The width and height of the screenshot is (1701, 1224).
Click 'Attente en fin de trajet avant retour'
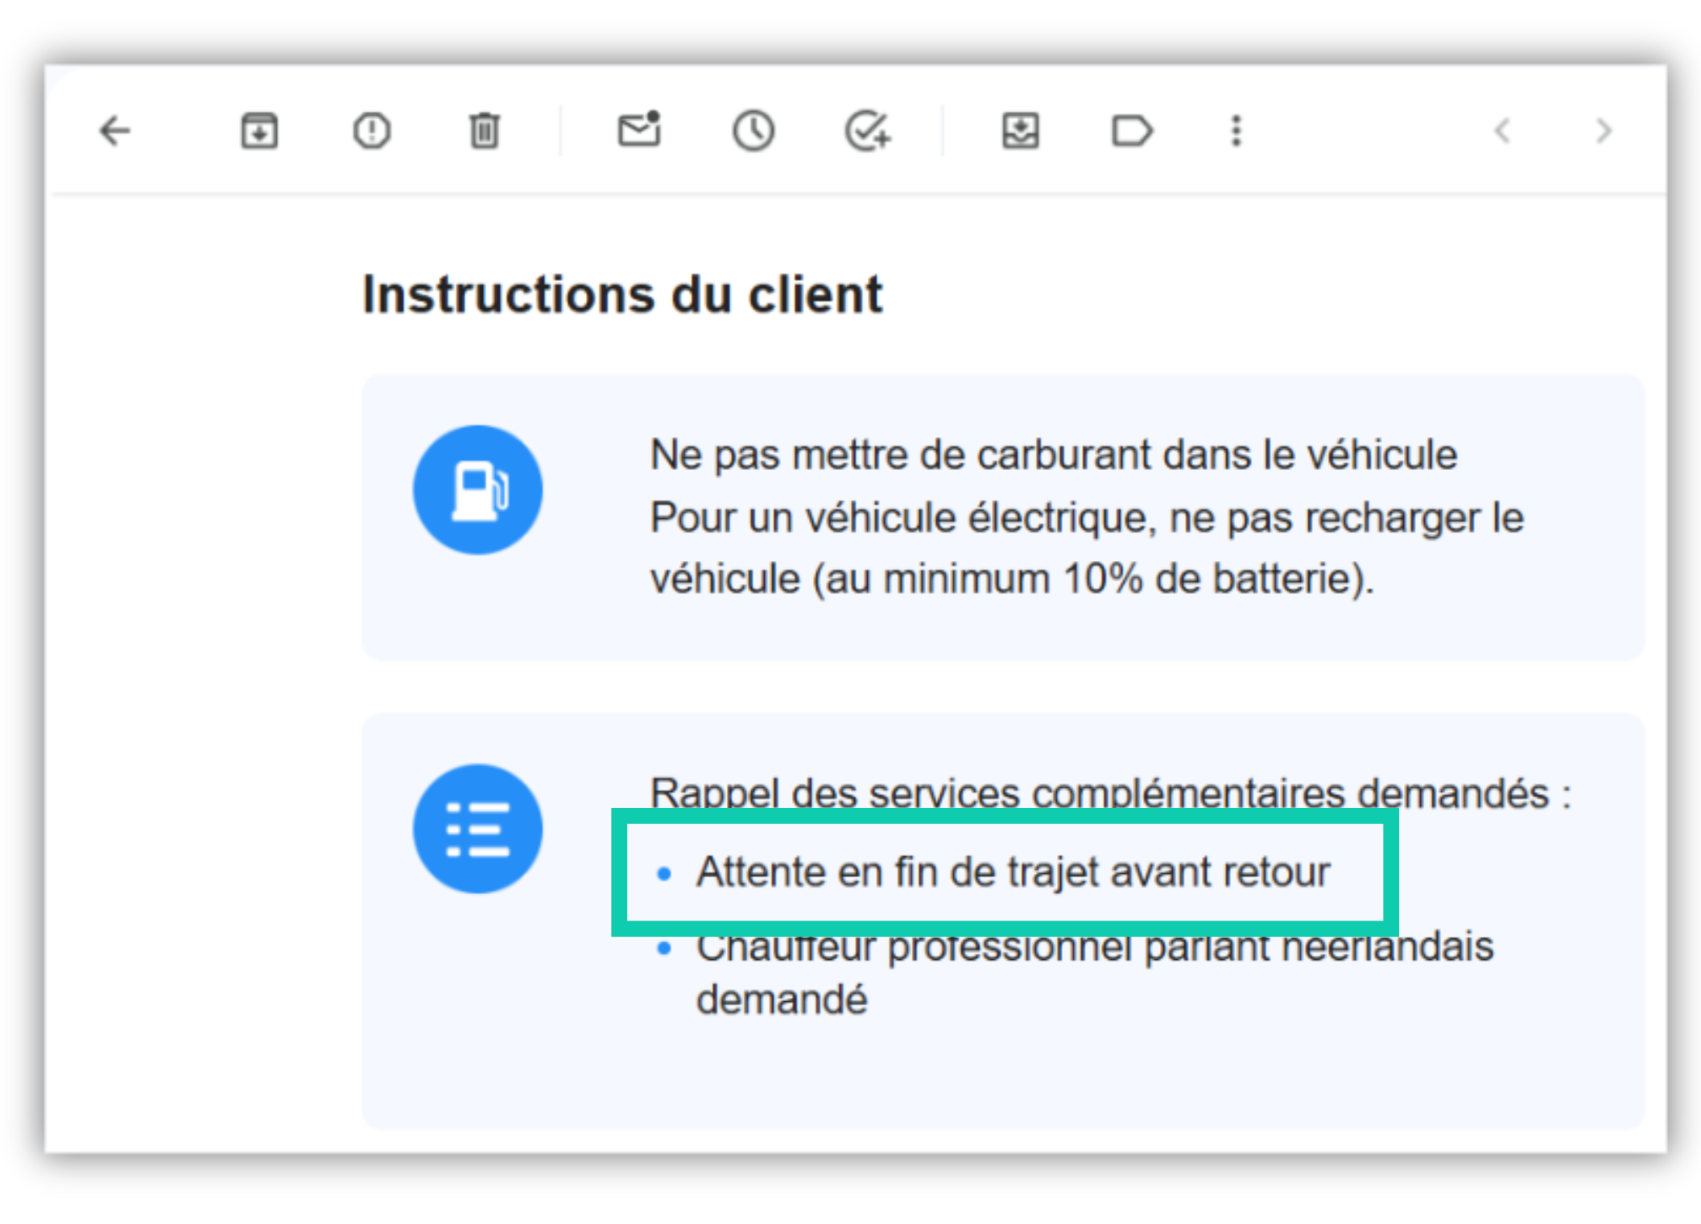click(x=1013, y=872)
